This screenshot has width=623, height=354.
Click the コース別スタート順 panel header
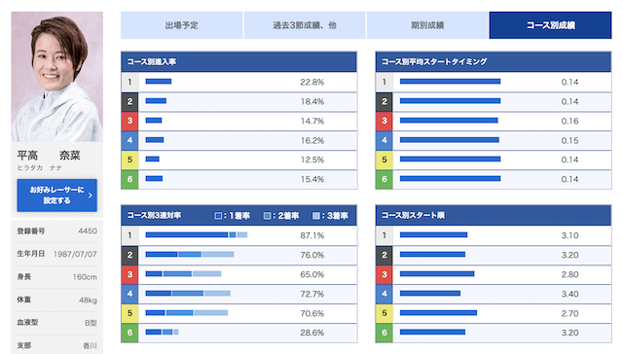494,215
